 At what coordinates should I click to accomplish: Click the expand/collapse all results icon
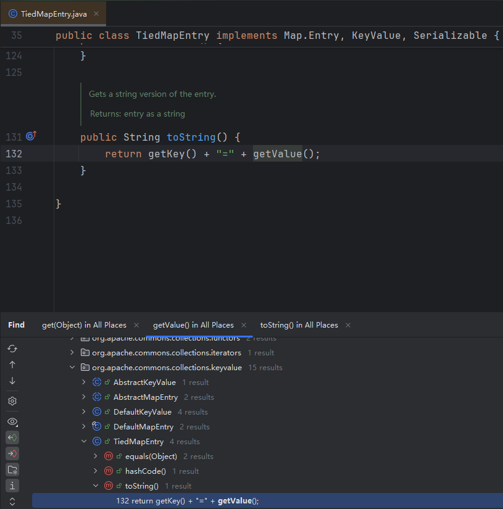click(x=12, y=502)
